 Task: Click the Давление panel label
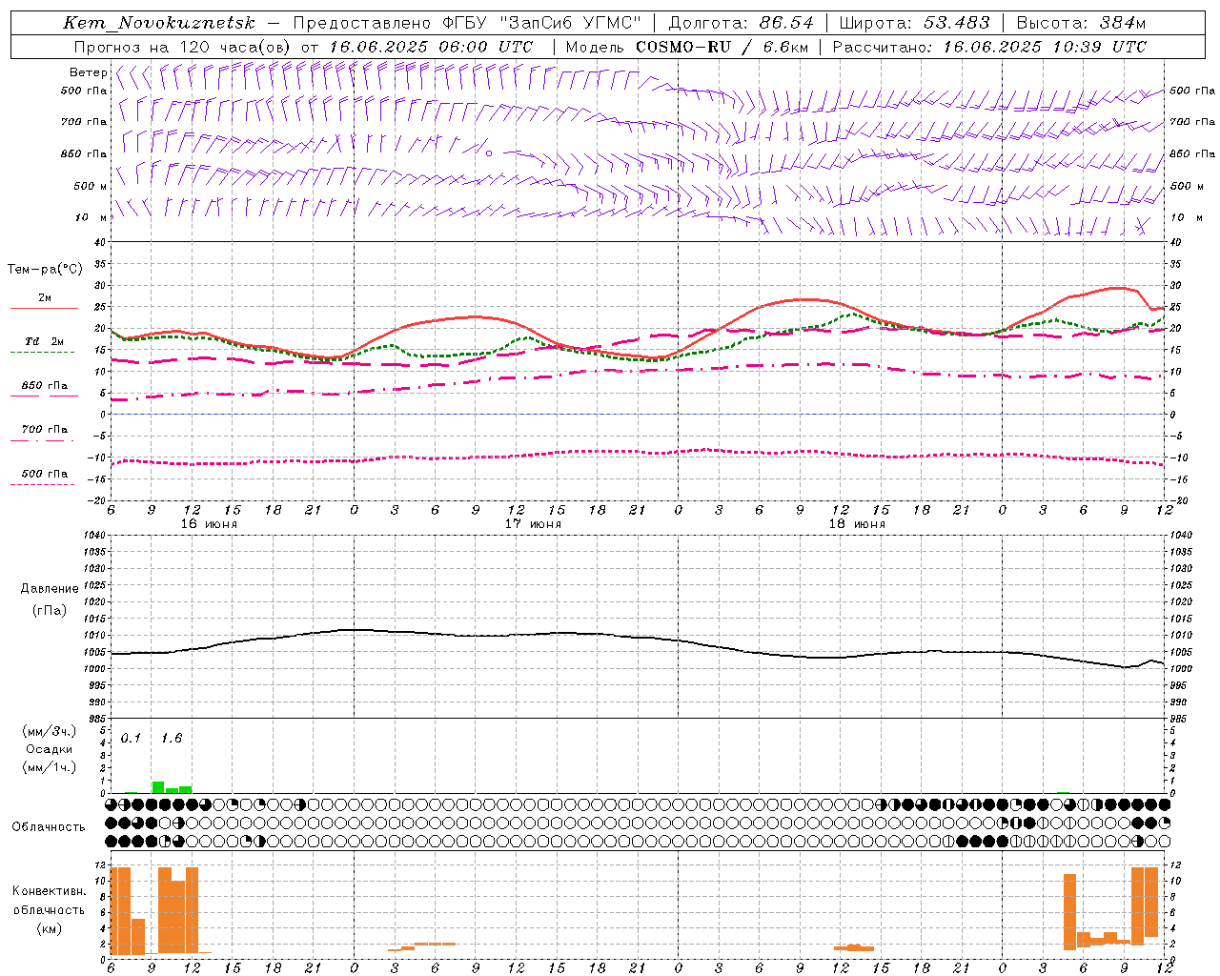click(48, 589)
